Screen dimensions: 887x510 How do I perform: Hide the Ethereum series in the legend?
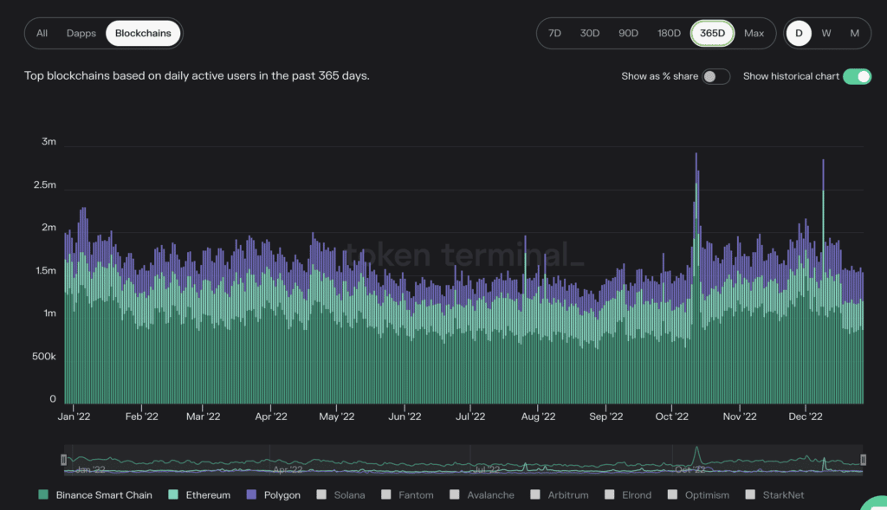tap(173, 494)
